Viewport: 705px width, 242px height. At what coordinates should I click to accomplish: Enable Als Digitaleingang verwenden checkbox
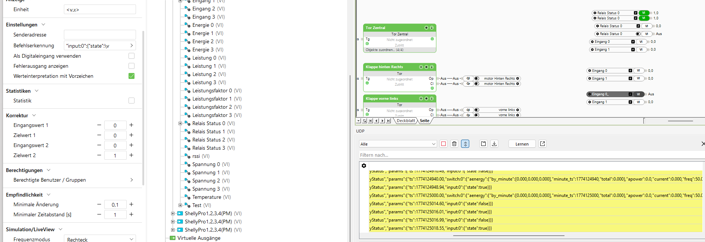(x=132, y=56)
